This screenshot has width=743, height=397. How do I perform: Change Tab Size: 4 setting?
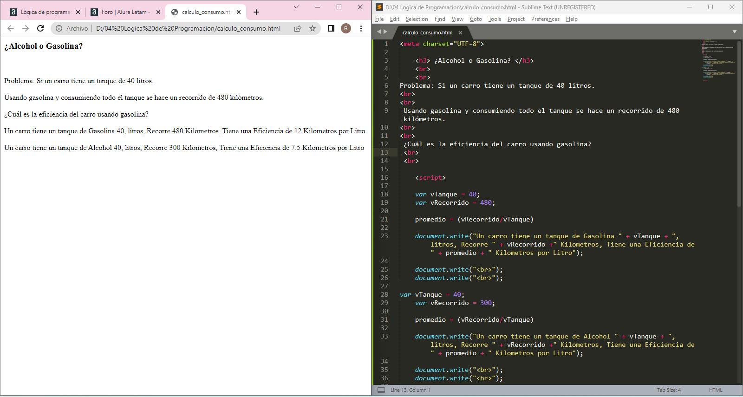coord(669,390)
